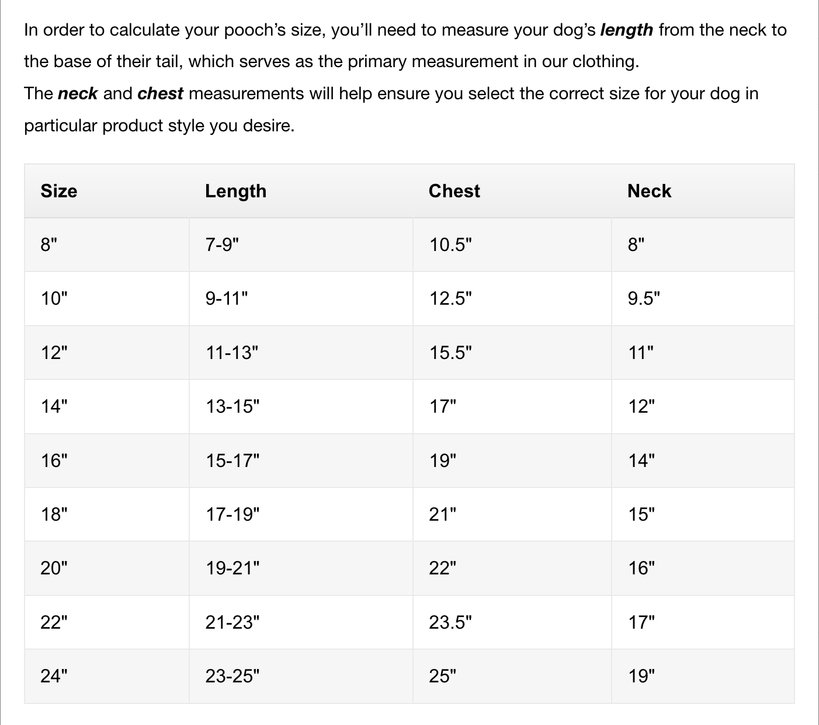Click the 23.5" chest measurement
819x725 pixels.
pyautogui.click(x=450, y=622)
